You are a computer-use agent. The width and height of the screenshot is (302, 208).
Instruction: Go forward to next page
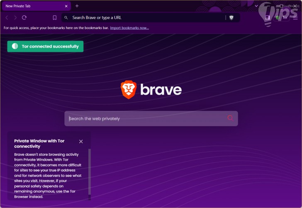click(x=15, y=18)
